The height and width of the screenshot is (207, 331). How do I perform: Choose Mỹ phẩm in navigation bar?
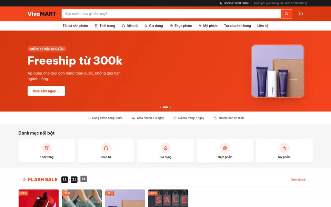[x=208, y=26]
